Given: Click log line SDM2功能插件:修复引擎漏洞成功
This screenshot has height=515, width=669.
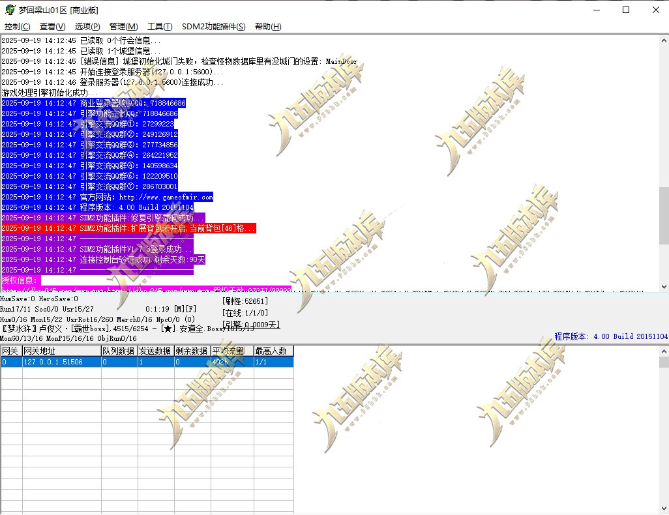Looking at the screenshot, I should tap(103, 218).
